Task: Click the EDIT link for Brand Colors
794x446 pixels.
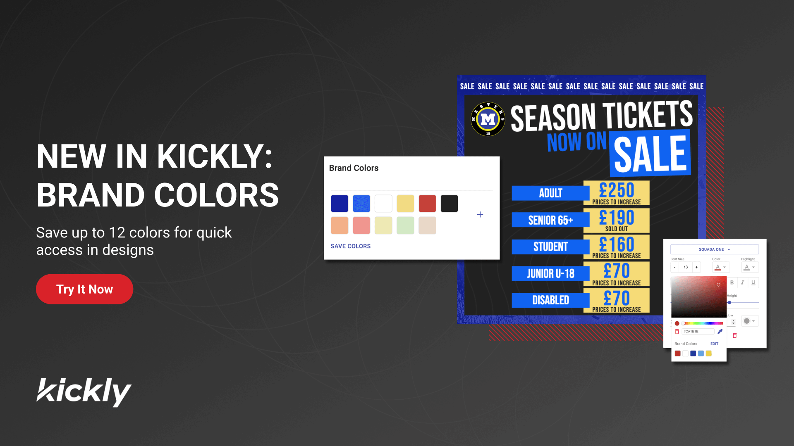Action: click(x=714, y=344)
